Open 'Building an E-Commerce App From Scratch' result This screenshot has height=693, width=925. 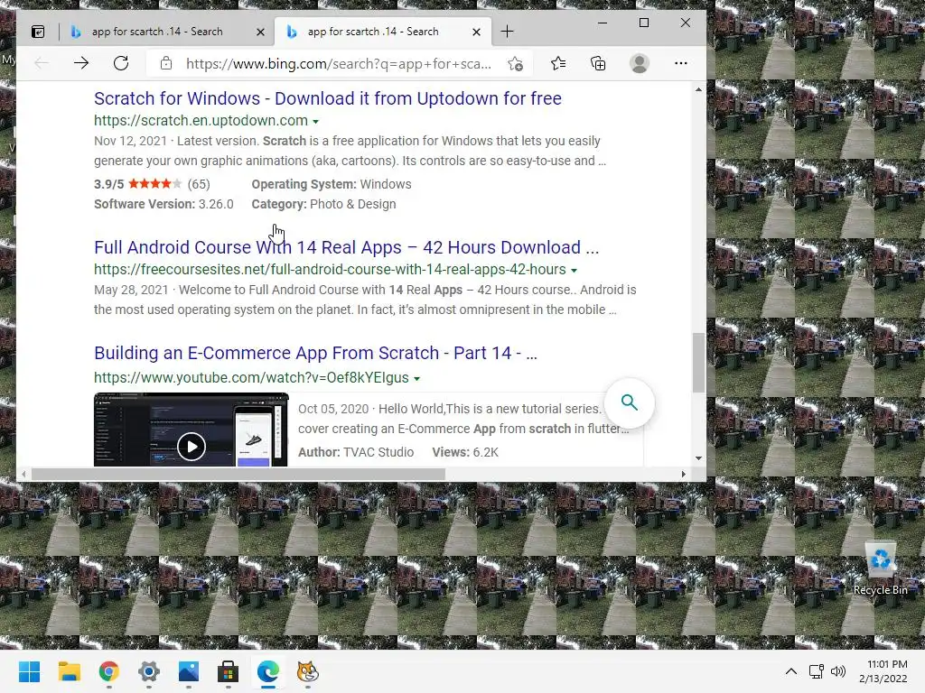coord(315,353)
